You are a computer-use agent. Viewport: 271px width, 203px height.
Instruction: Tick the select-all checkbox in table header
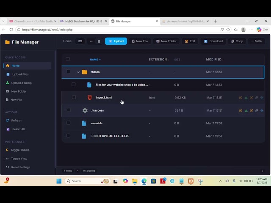click(68, 59)
